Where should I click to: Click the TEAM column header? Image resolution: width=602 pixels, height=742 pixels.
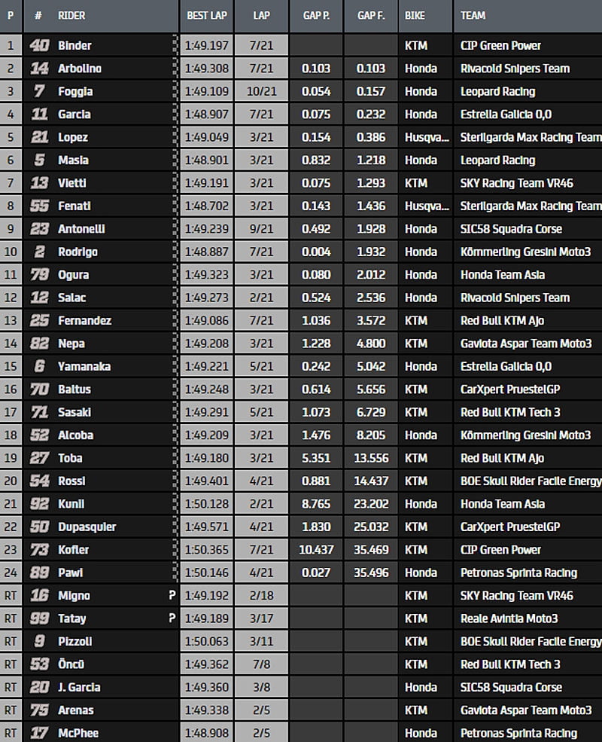pos(473,15)
